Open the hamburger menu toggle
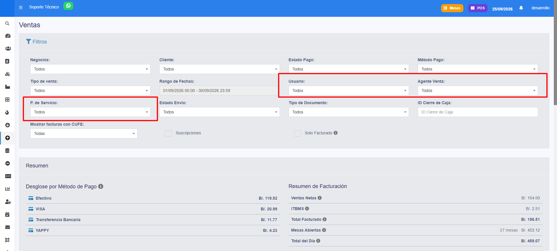 click(x=21, y=8)
